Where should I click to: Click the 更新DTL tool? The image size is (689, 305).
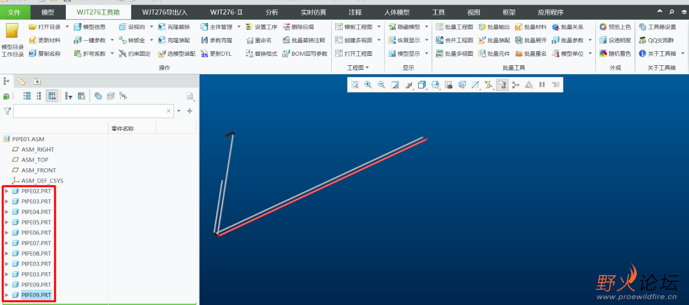(216, 53)
